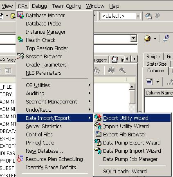
Task: Select Data Import/Export submenu item
Action: point(55,118)
